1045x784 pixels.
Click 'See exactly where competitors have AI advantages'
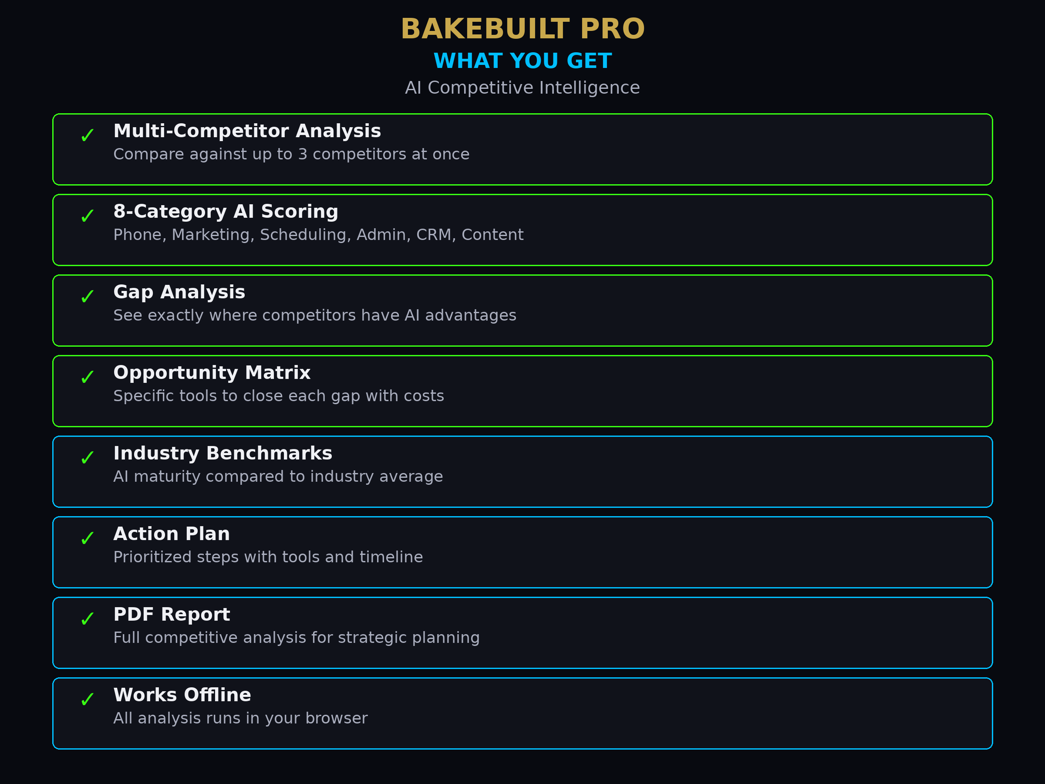(x=315, y=316)
